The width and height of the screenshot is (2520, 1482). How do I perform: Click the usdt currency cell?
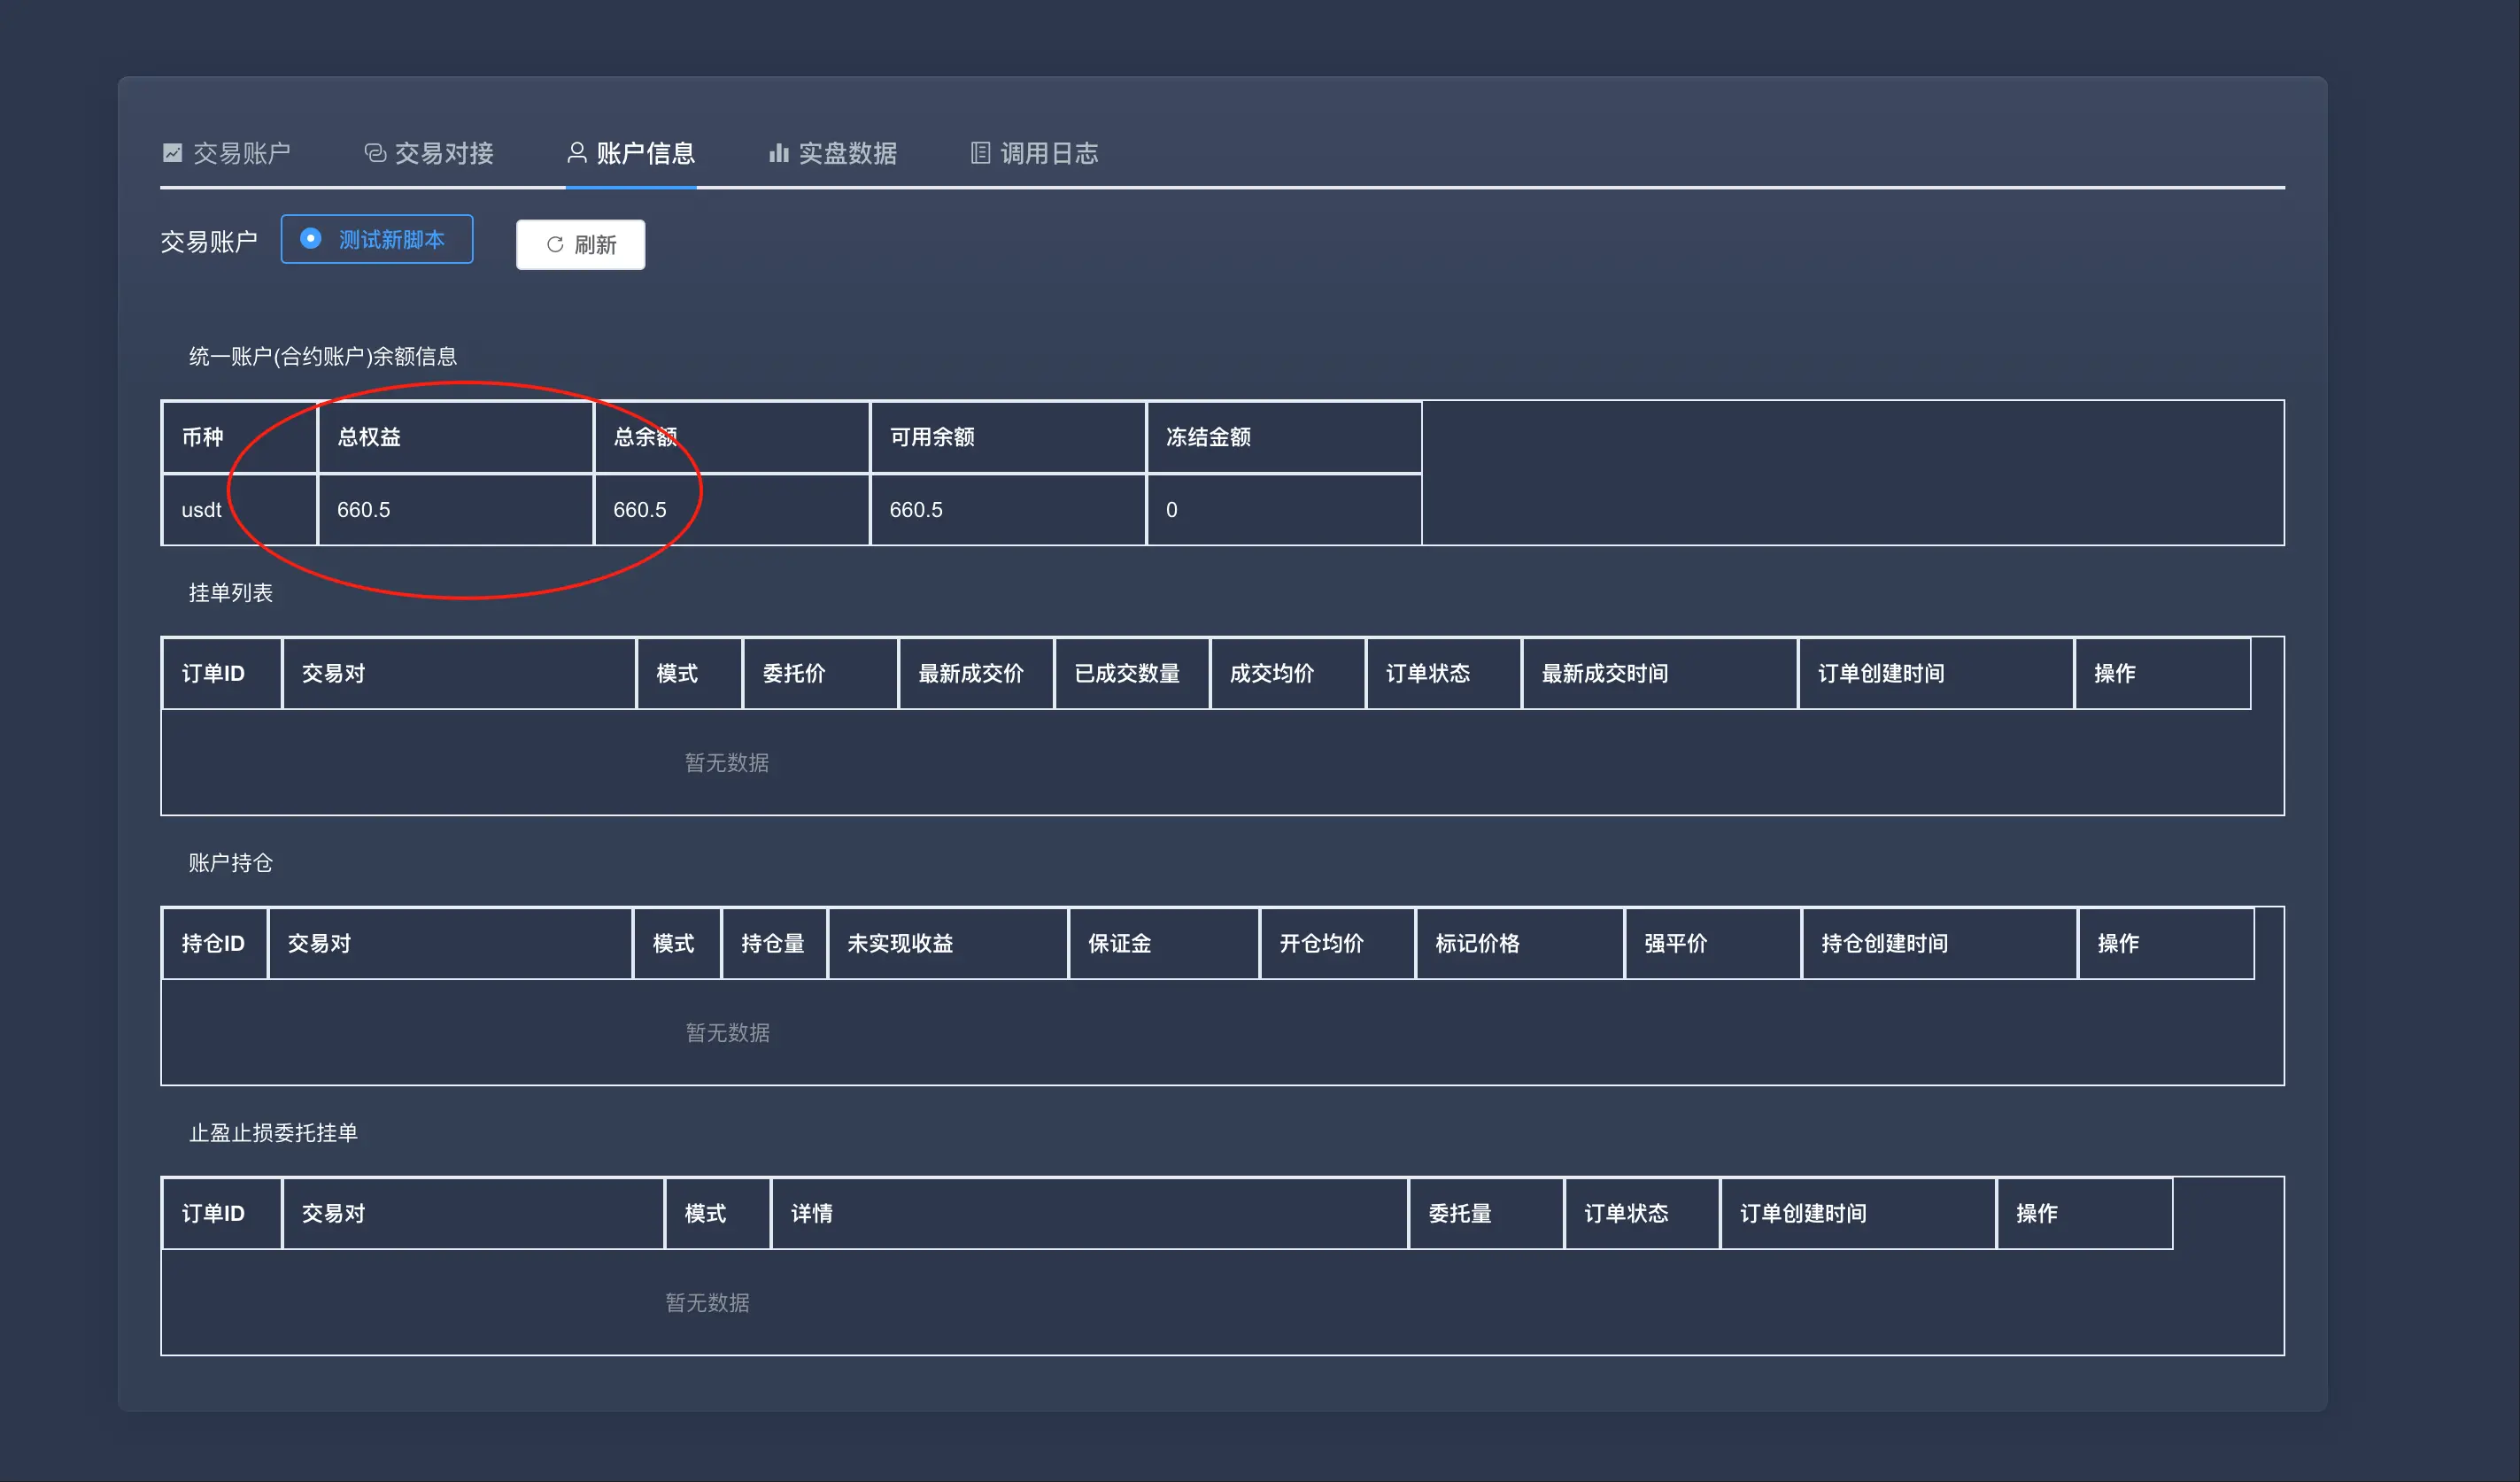(x=201, y=510)
